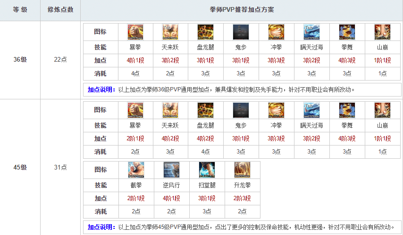The width and height of the screenshot is (403, 235).
Task: Click 4点 cost under 暴拳 in 36级 table
Action: coord(135,73)
